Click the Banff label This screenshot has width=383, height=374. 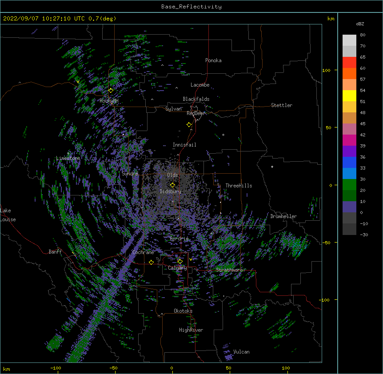point(55,252)
